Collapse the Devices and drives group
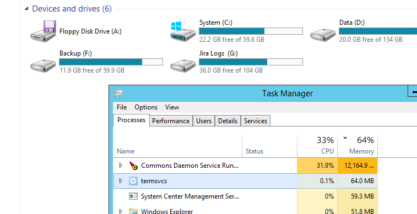The width and height of the screenshot is (417, 214). tap(26, 9)
